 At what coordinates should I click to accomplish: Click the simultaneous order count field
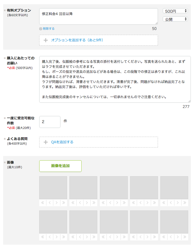50,122
